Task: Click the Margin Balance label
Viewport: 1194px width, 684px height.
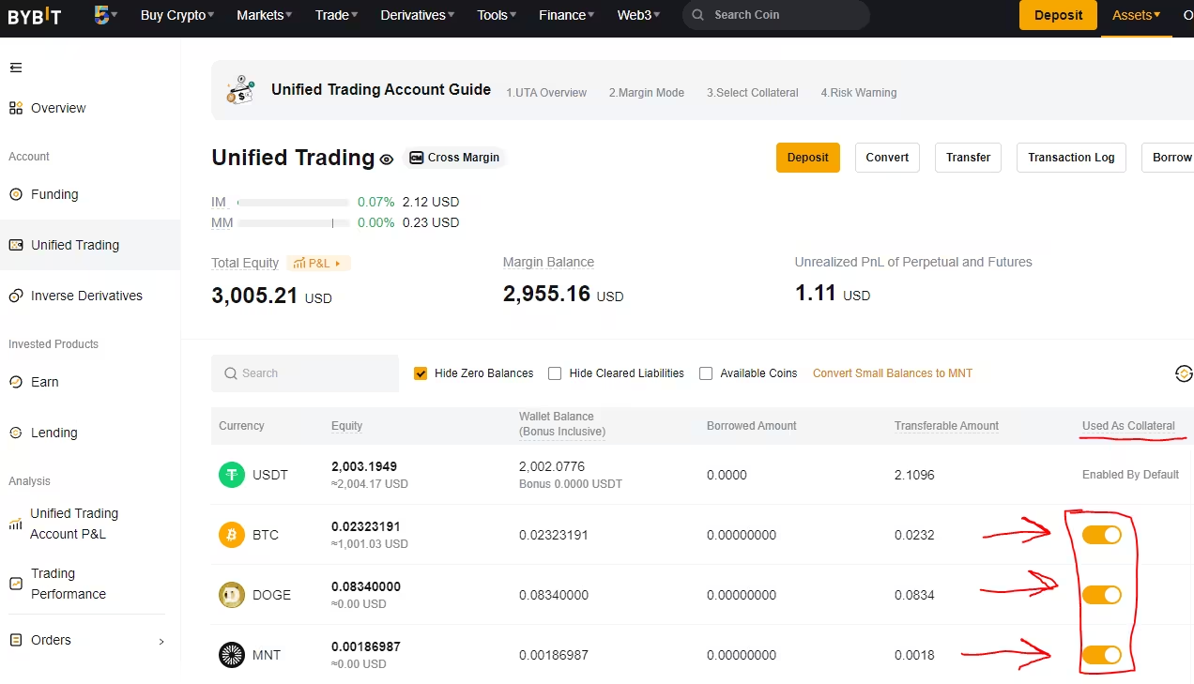Action: (548, 263)
